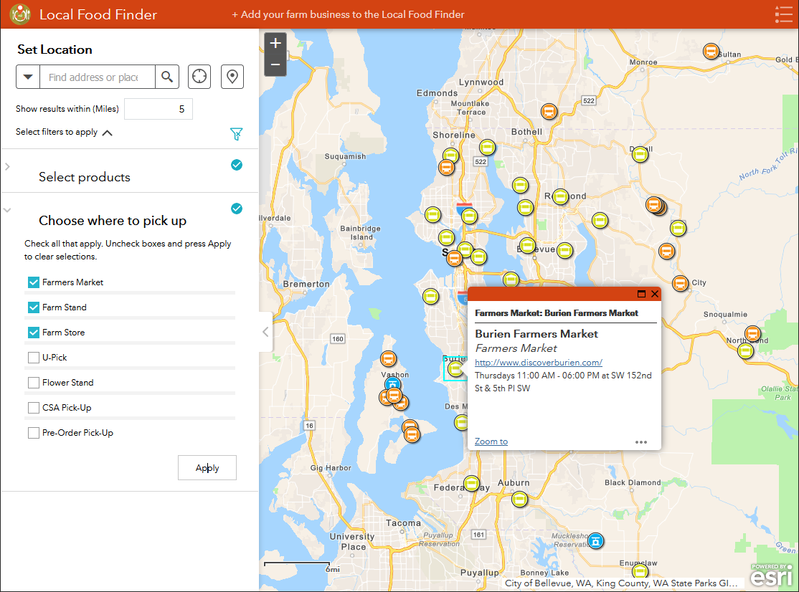Maximize the Burien Farmers Market popup
This screenshot has height=592, width=799.
point(641,294)
